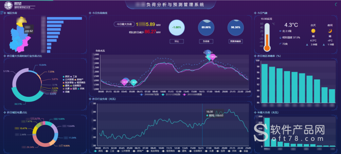Click the 16:30 tooltip in industry load chart
This screenshot has width=341, height=154.
(215, 113)
